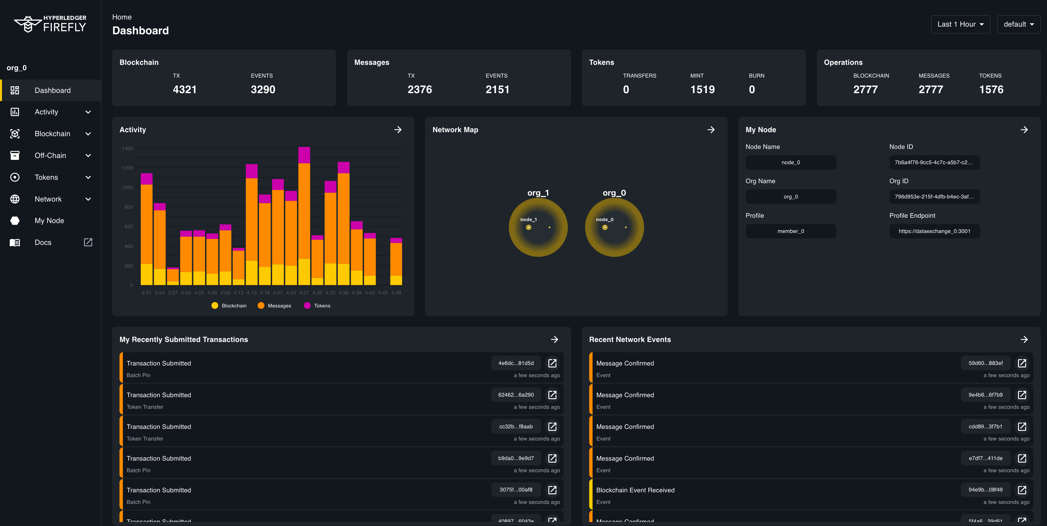Open external link for event 59d60...883ef

click(1022, 363)
